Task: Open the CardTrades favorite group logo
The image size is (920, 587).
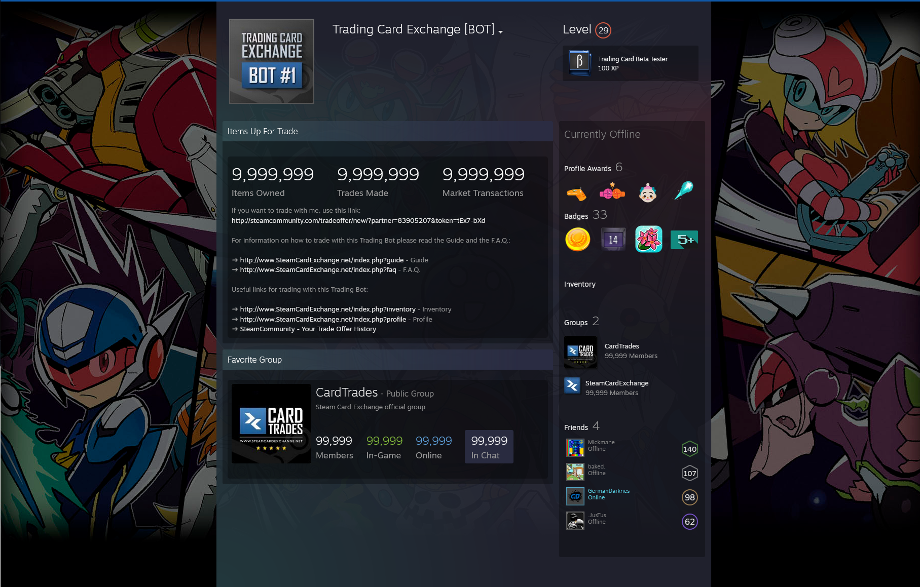Action: (x=271, y=423)
